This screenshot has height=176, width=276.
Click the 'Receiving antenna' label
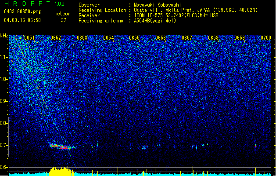(x=101, y=21)
